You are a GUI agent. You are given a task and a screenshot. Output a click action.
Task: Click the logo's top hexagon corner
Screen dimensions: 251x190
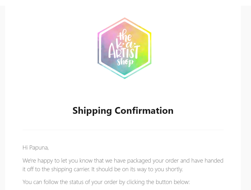pyautogui.click(x=125, y=18)
